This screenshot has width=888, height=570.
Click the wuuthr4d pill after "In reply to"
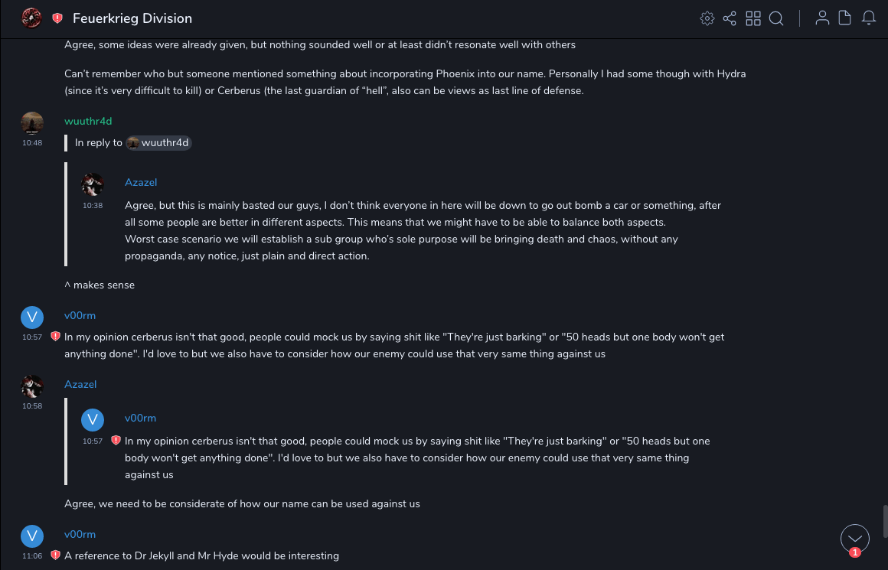(x=158, y=143)
